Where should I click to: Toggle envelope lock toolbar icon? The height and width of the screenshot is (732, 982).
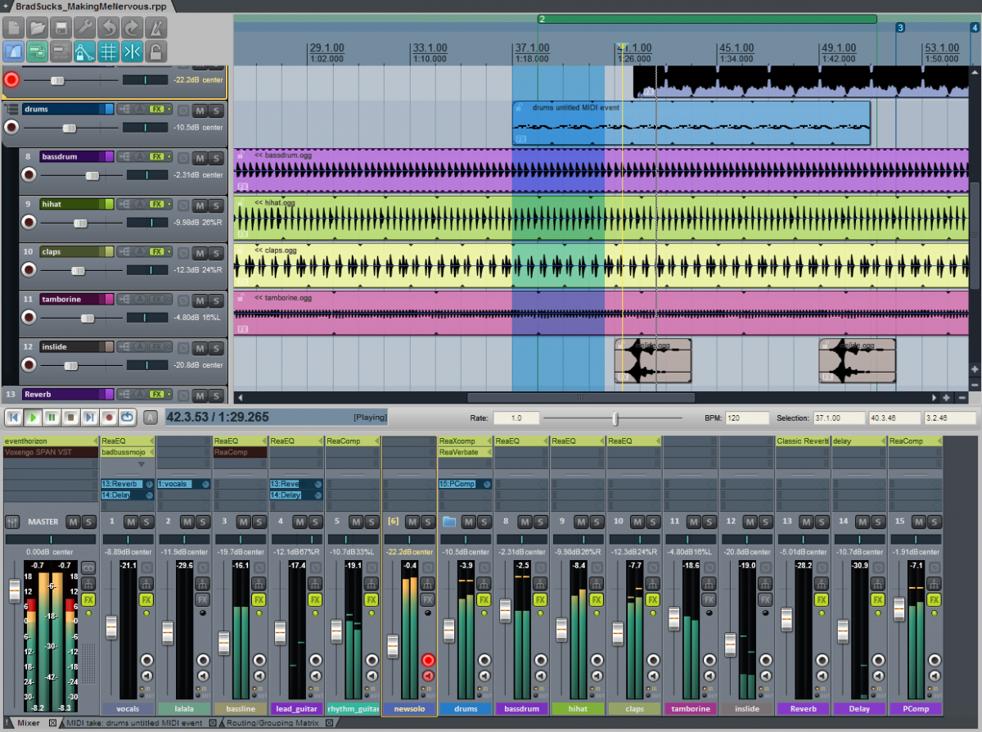click(x=84, y=52)
